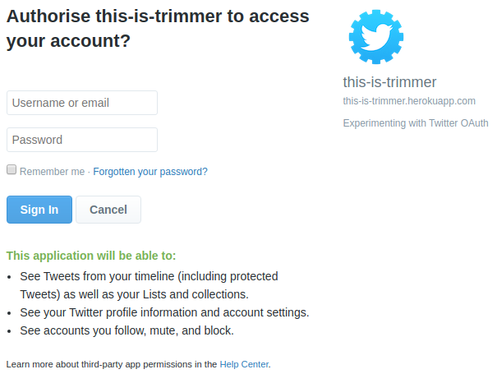Click the Remember me label text

(x=53, y=172)
